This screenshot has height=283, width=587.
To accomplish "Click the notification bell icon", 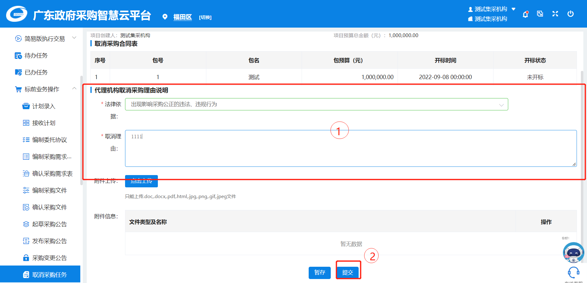I will click(525, 14).
